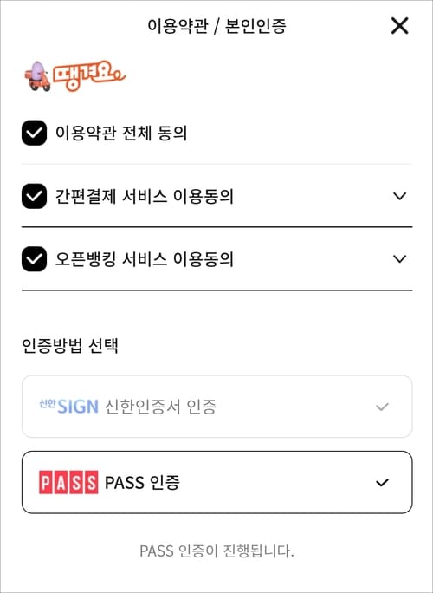Click the 신한 SIGN logo
Viewport: 433px width, 593px height.
pyautogui.click(x=68, y=407)
